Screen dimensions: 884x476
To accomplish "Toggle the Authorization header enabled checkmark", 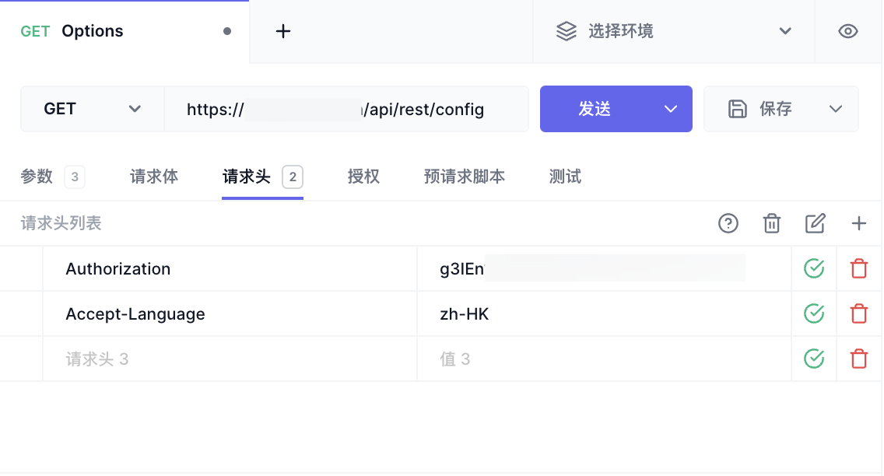I will point(813,269).
